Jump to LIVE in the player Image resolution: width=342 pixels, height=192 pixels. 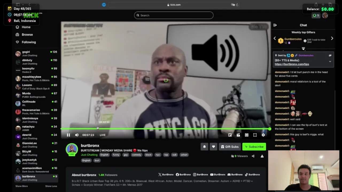(103, 135)
